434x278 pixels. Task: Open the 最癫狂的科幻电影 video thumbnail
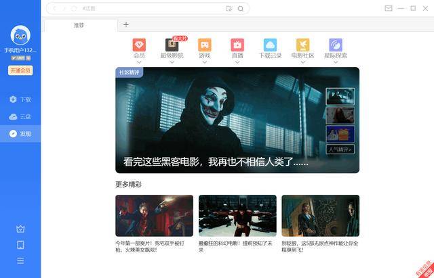tap(237, 216)
